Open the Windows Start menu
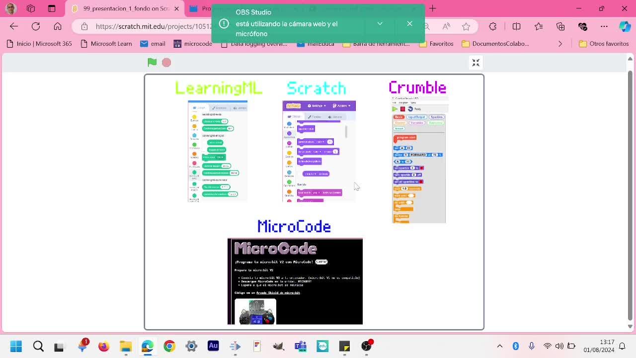Screen dimensions: 636x358 (x=16, y=346)
